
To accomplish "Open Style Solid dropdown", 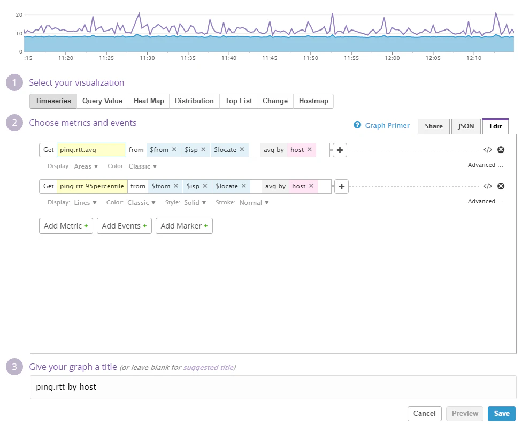I will [195, 202].
